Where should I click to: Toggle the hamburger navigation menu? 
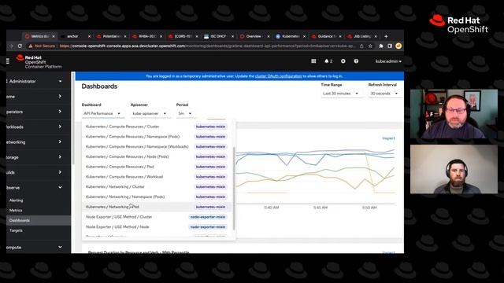click(x=8, y=61)
